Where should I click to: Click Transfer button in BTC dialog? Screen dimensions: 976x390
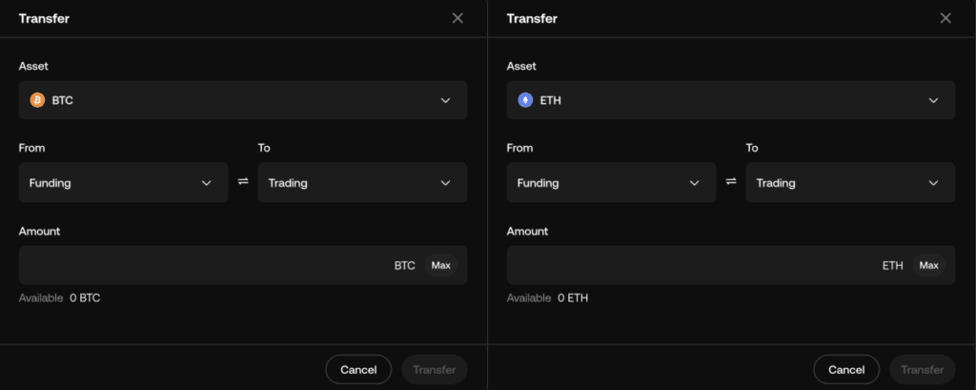[x=435, y=369]
